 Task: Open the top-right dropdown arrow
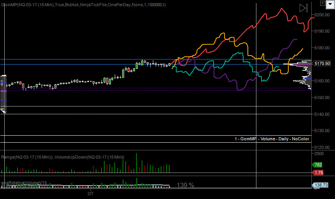coord(330,4)
